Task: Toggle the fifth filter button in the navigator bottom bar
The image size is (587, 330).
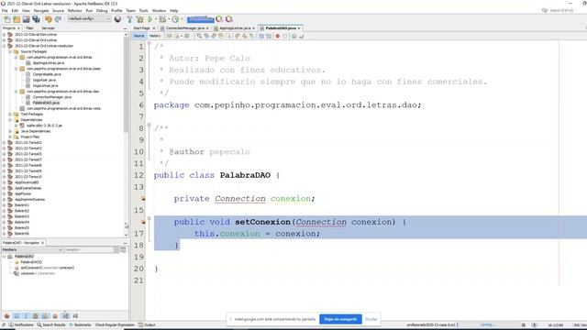Action: [x=45, y=316]
